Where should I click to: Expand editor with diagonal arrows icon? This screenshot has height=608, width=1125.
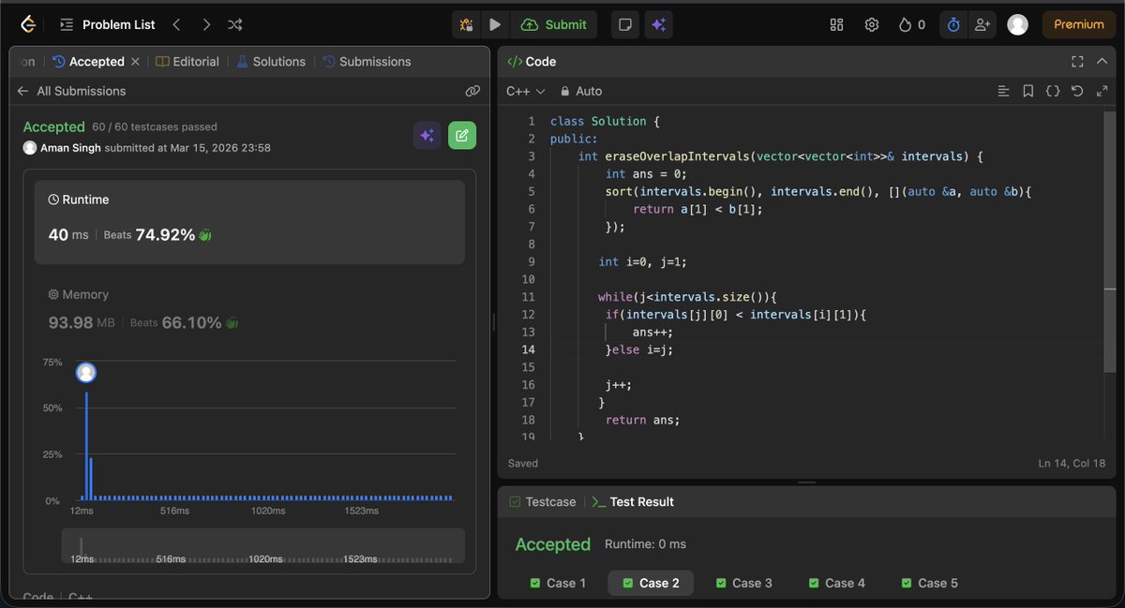pos(1102,91)
